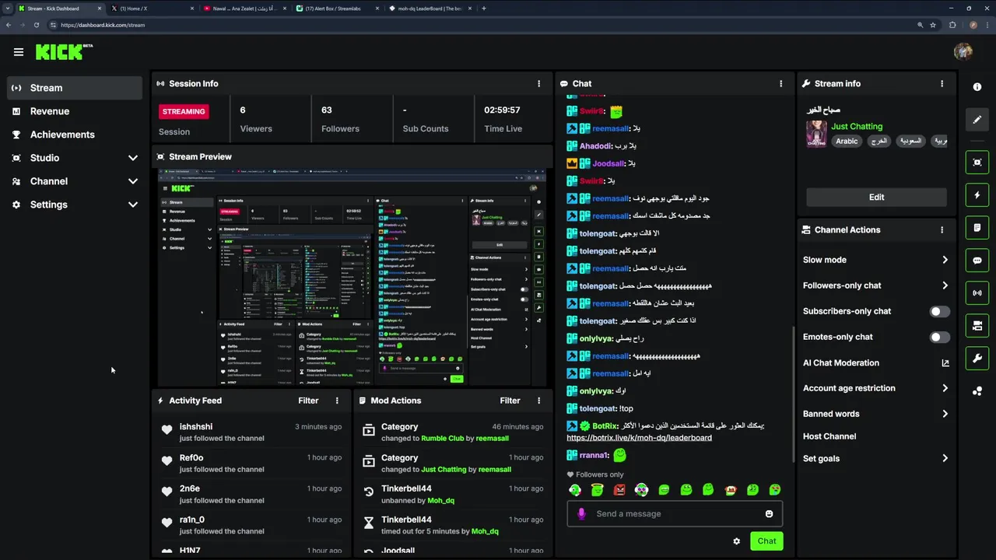
Task: Open Set goals chevron
Action: point(945,458)
